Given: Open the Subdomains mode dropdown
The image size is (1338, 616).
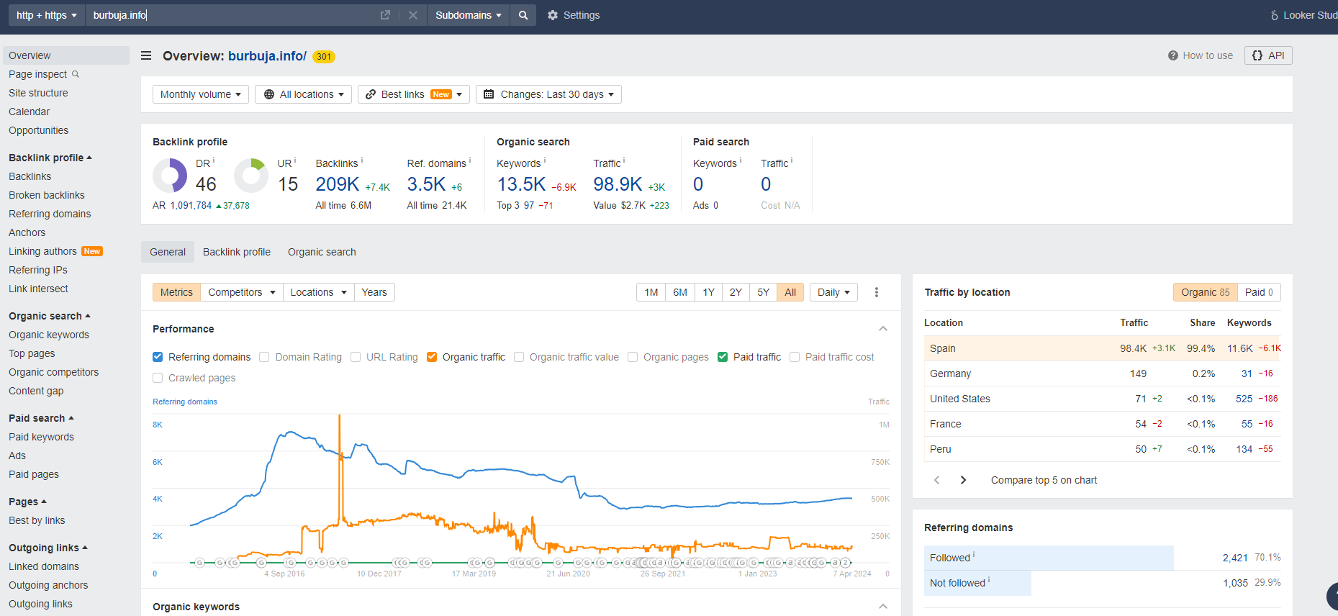Looking at the screenshot, I should click(x=469, y=15).
